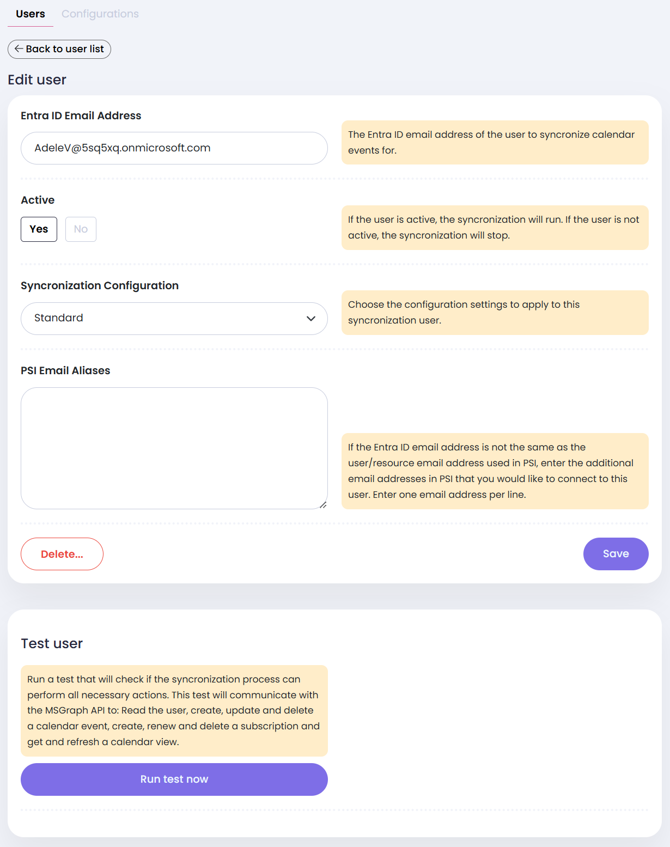Set Active to No
Image resolution: width=670 pixels, height=847 pixels.
(81, 229)
